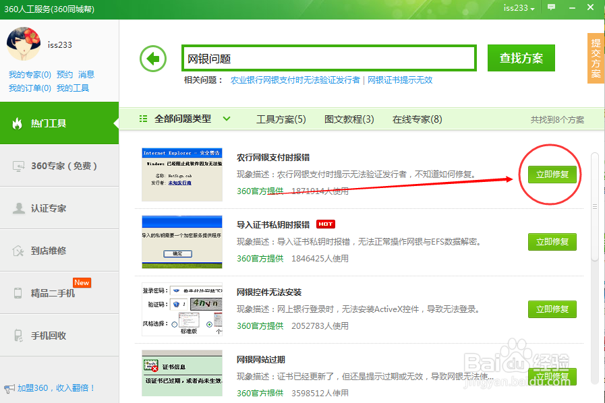The height and width of the screenshot is (403, 605).
Task: Click the iss233 profile avatar
Action: 24,44
